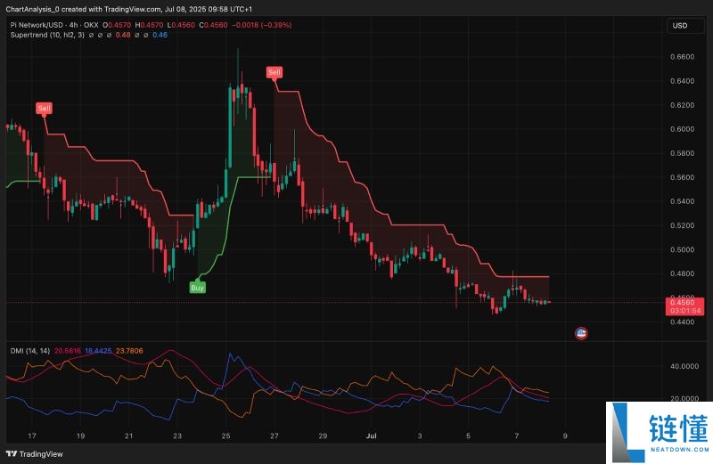Click the 0.6600 price axis label

(x=681, y=57)
